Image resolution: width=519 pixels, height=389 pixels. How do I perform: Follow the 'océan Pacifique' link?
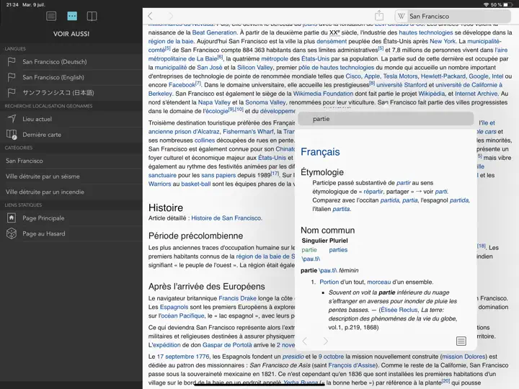[182, 316]
